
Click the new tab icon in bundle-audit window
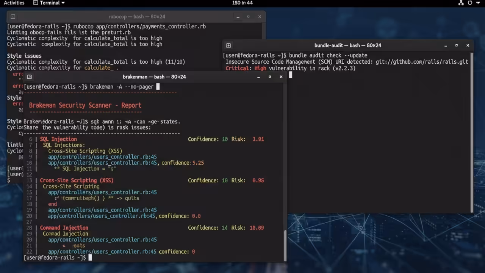(228, 45)
